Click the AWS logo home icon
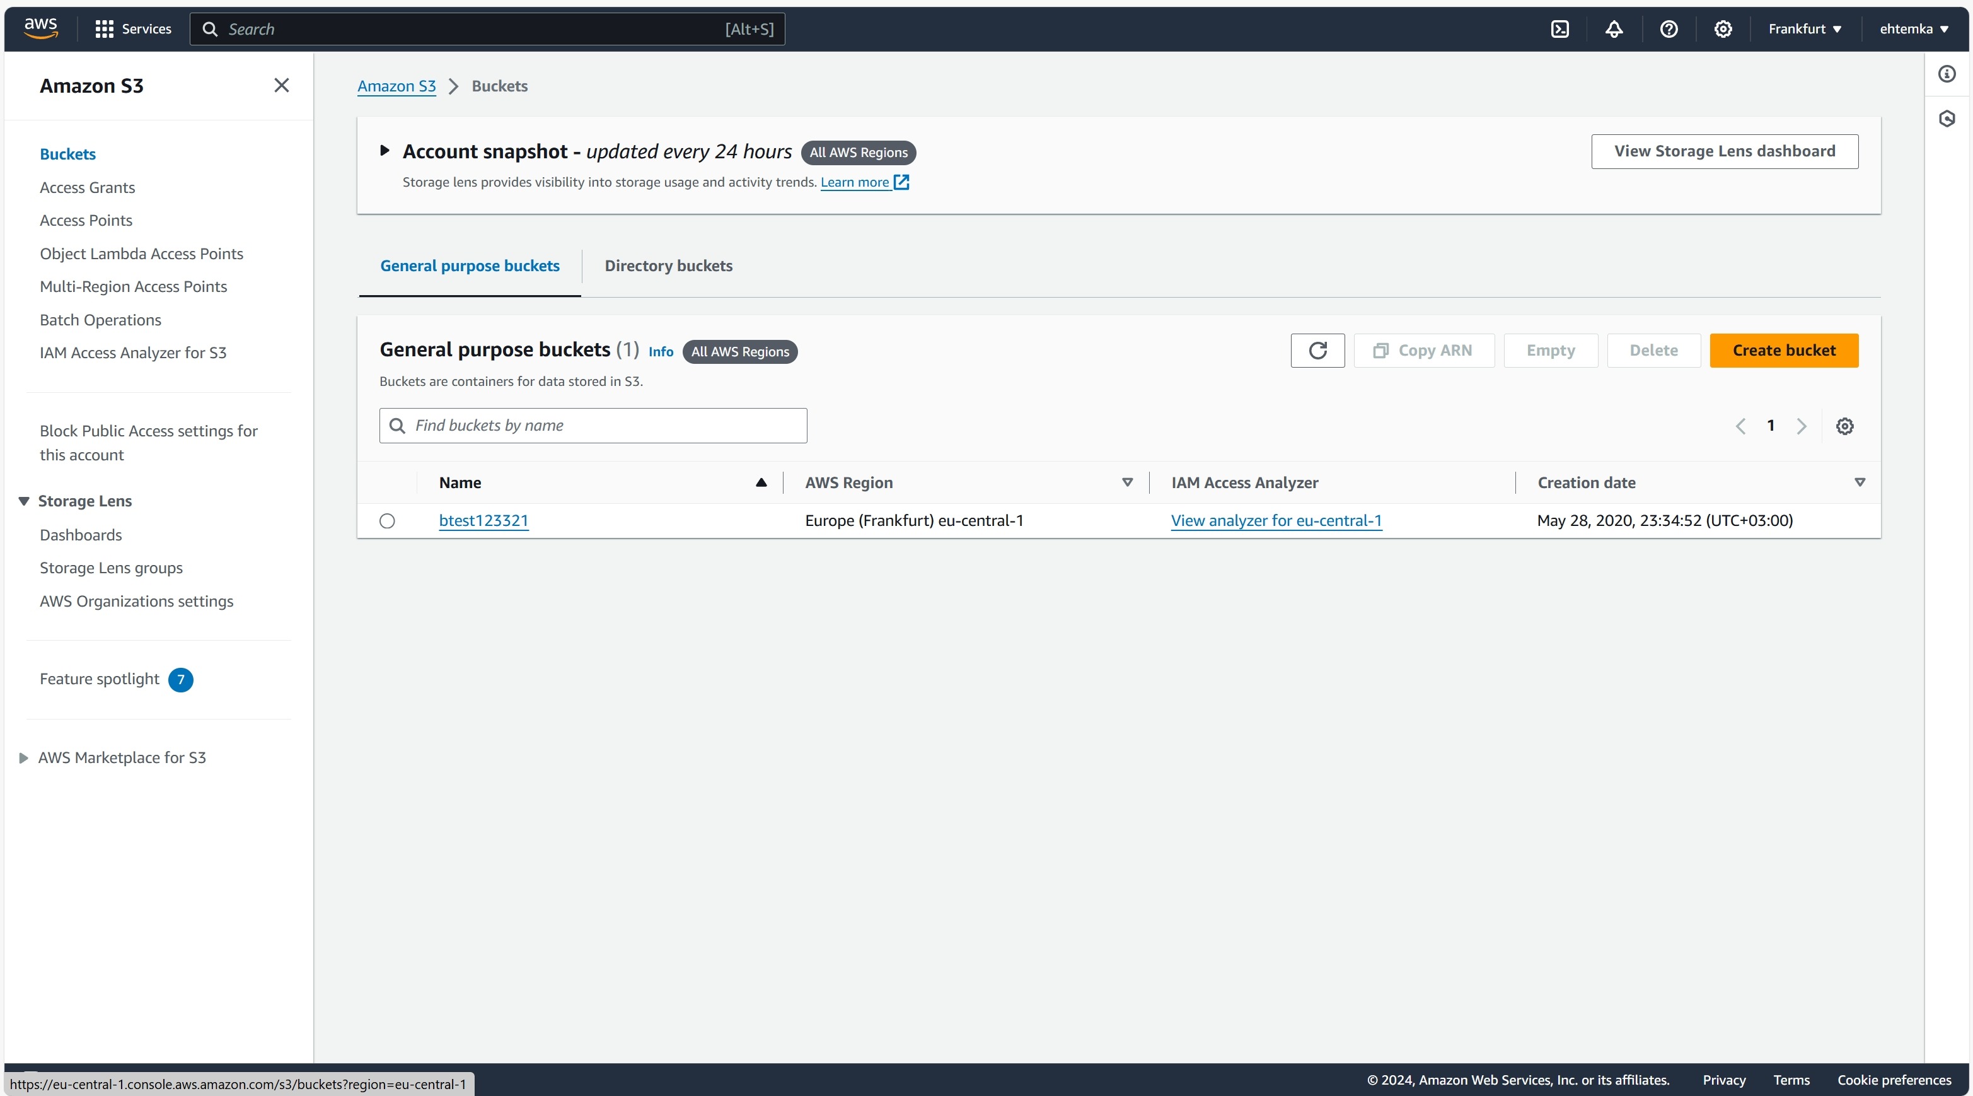 40,28
